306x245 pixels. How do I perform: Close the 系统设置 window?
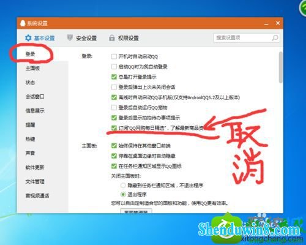point(278,23)
